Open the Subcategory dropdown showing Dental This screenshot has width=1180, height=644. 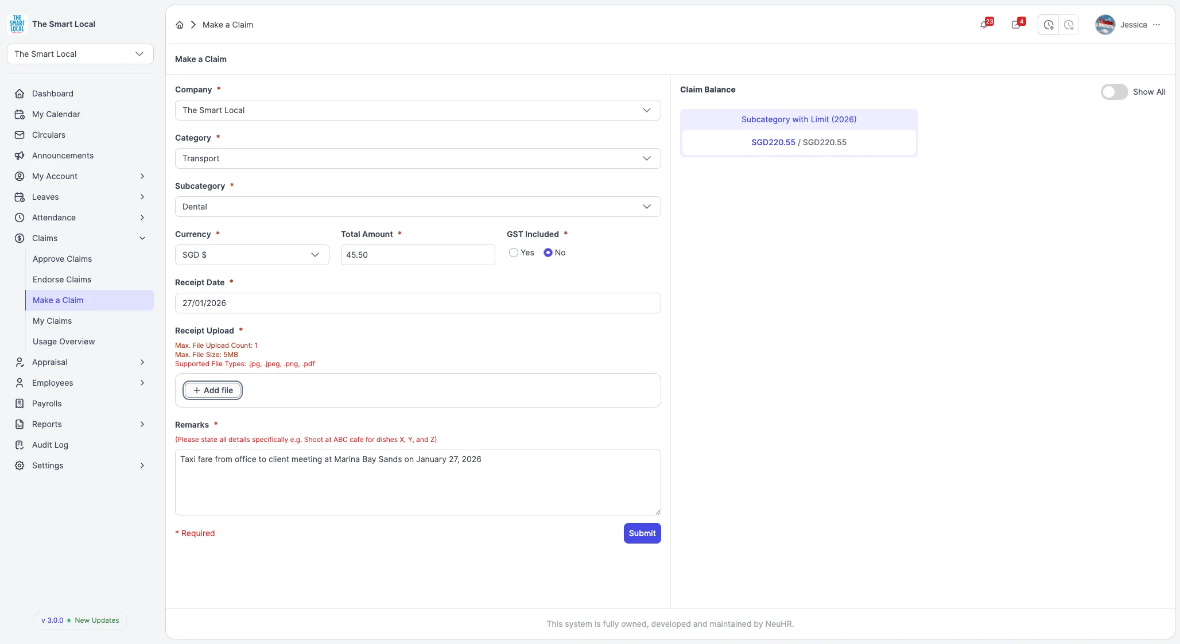click(418, 207)
